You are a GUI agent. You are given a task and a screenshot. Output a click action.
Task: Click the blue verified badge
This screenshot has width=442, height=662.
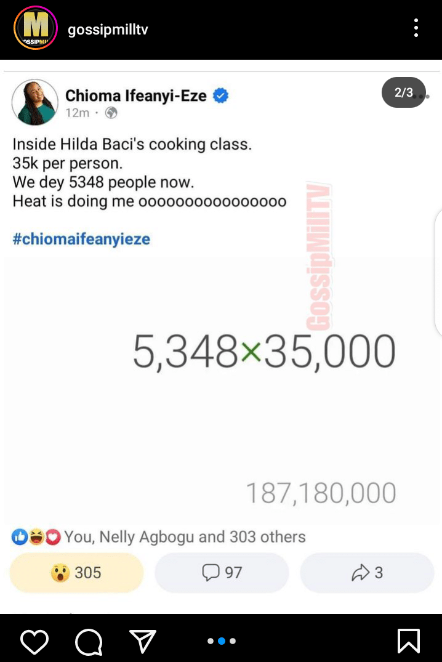(x=220, y=95)
